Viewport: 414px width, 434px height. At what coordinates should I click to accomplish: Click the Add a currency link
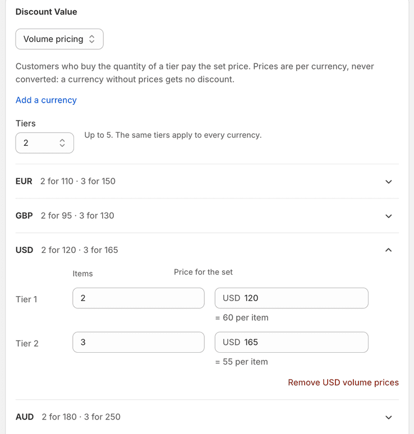pyautogui.click(x=46, y=100)
